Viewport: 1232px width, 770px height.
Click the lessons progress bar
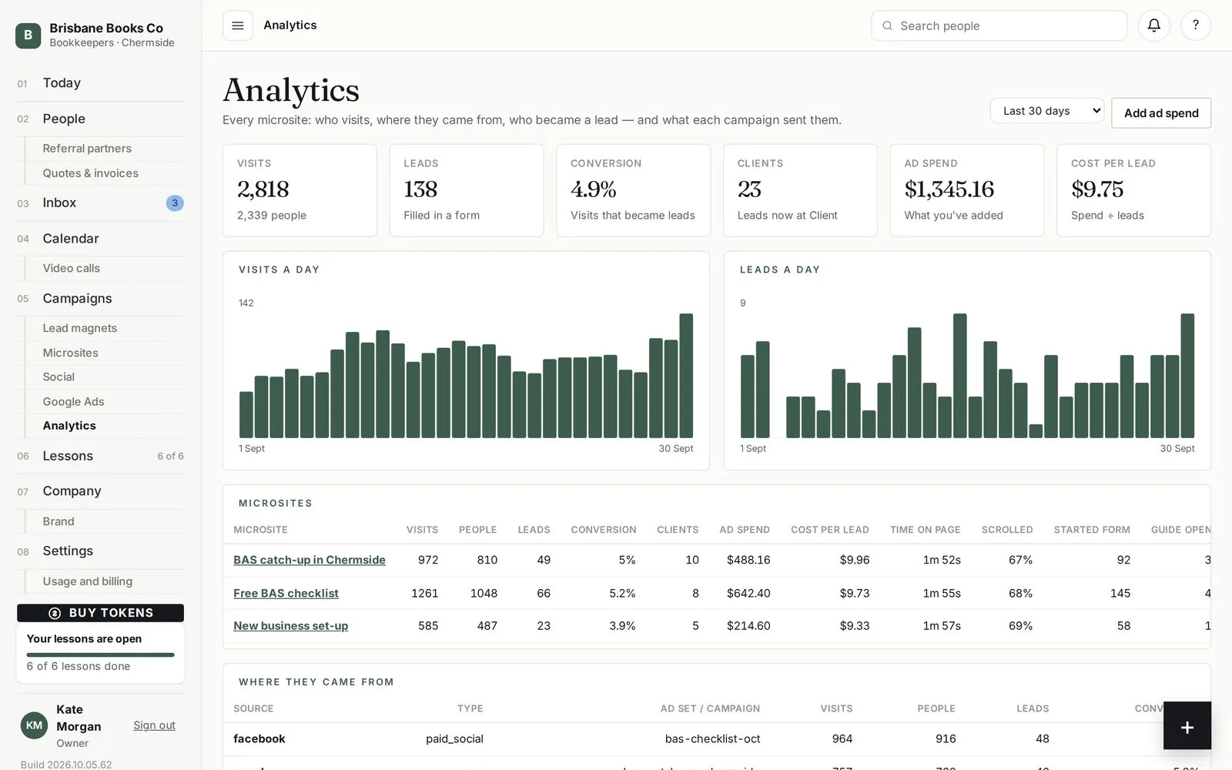[x=100, y=654]
